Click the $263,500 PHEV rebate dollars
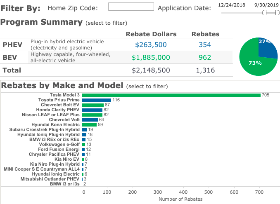Image resolution: width=280 pixels, height=204 pixels. [151, 45]
